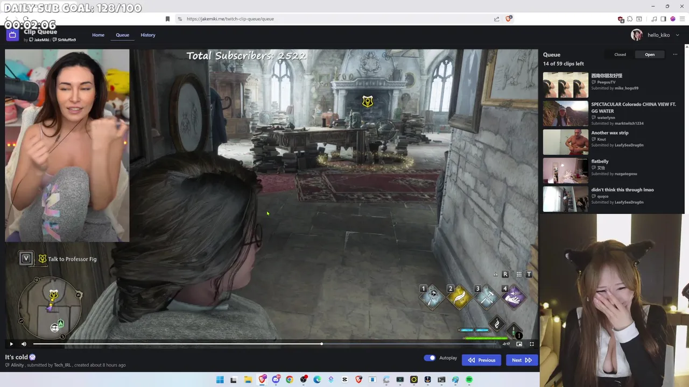Screen dimensions: 689x387
Task: Open the 'flatbelly' clip title
Action: (x=600, y=161)
